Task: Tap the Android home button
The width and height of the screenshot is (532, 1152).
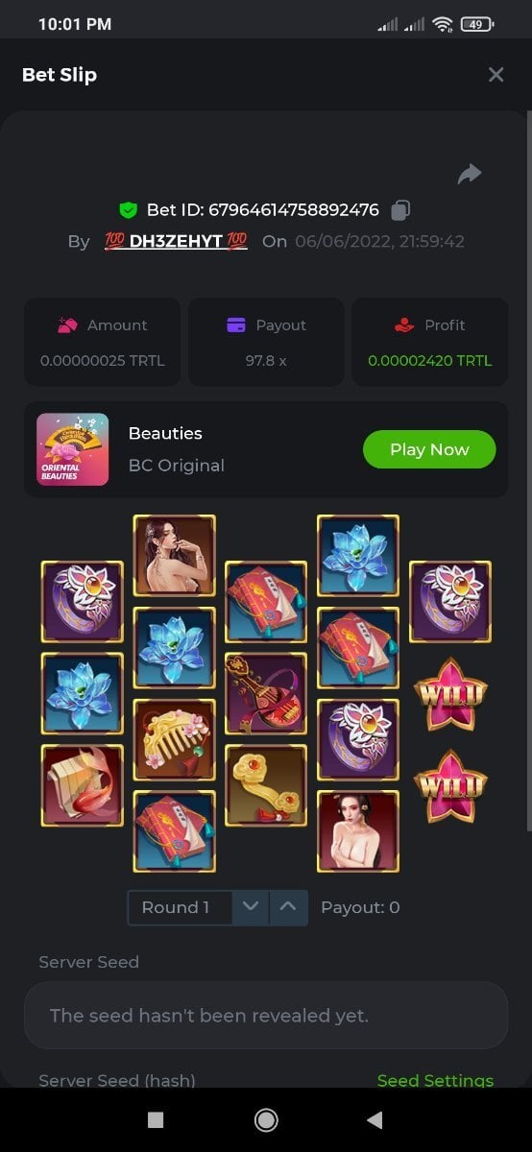Action: [x=266, y=1119]
